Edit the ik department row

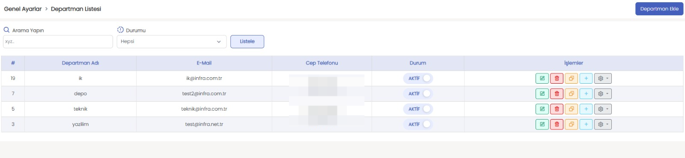[542, 79]
